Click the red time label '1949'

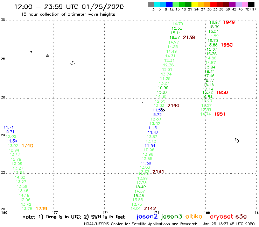(229, 22)
